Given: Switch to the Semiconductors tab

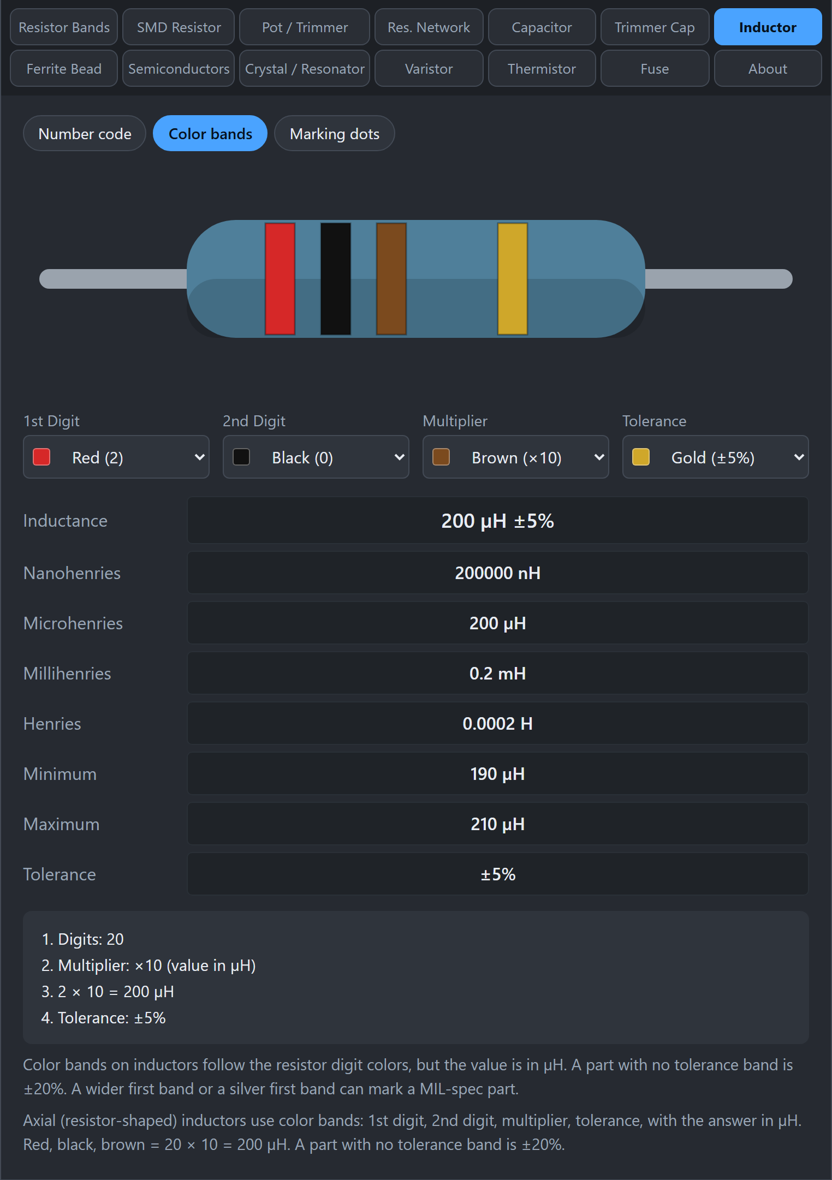Looking at the screenshot, I should (179, 68).
